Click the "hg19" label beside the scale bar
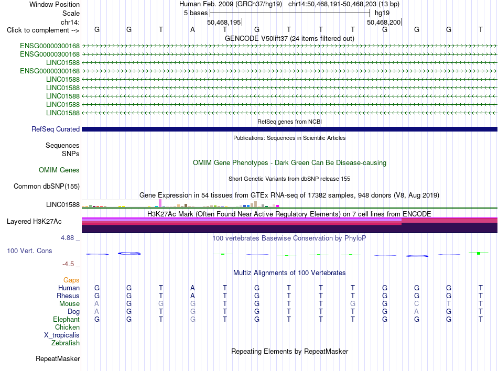This screenshot has width=498, height=371. tap(382, 13)
